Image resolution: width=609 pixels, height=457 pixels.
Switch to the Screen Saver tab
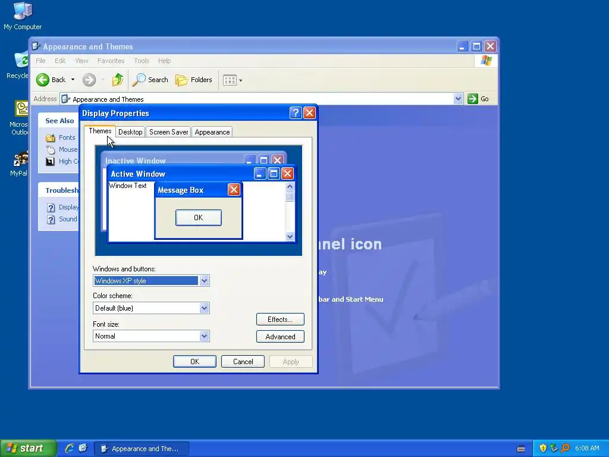pos(168,132)
